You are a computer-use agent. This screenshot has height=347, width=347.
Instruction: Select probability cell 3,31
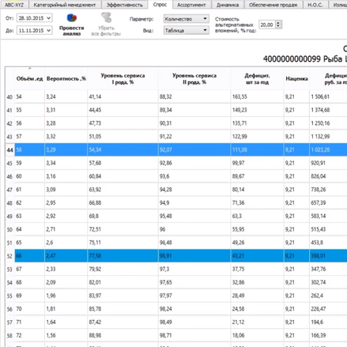tap(66, 110)
